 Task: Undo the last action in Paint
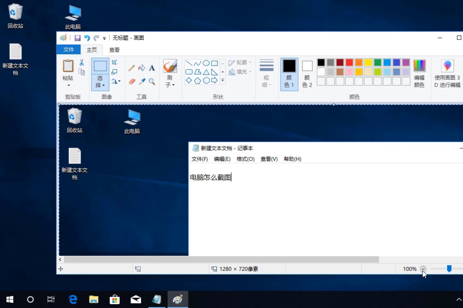87,38
